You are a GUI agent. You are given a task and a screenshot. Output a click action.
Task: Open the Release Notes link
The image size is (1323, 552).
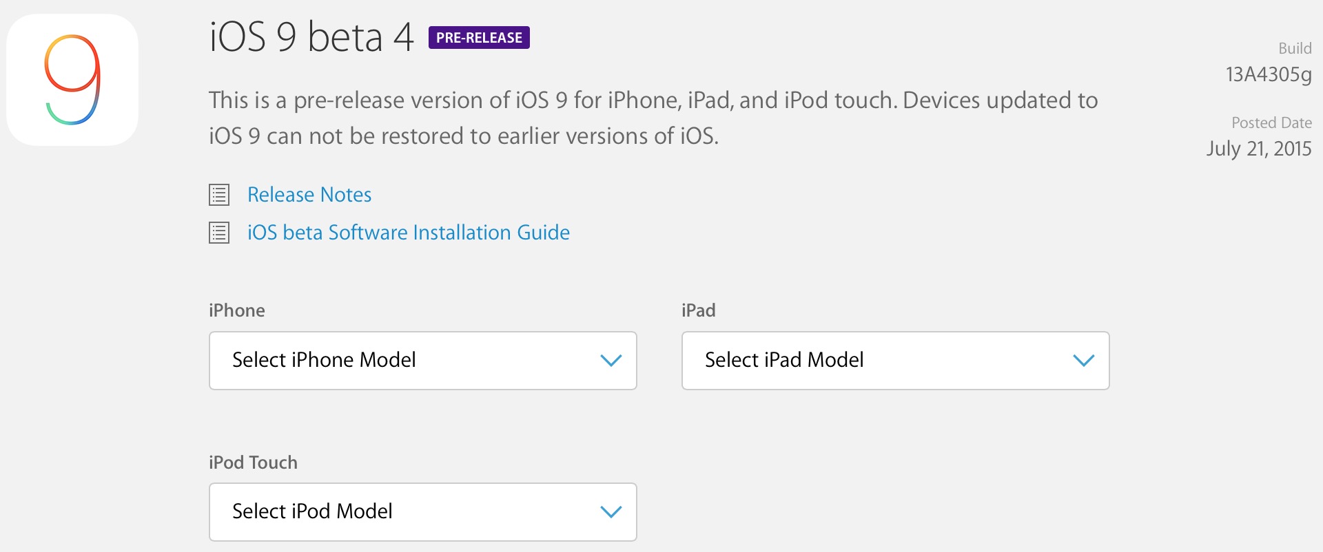point(309,195)
